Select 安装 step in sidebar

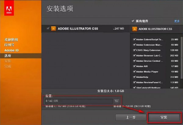click(8, 61)
